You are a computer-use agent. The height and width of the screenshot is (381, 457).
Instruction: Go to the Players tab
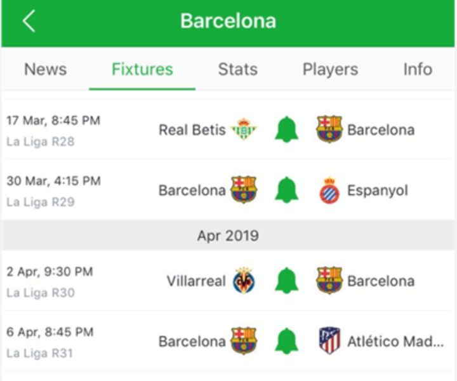click(330, 69)
